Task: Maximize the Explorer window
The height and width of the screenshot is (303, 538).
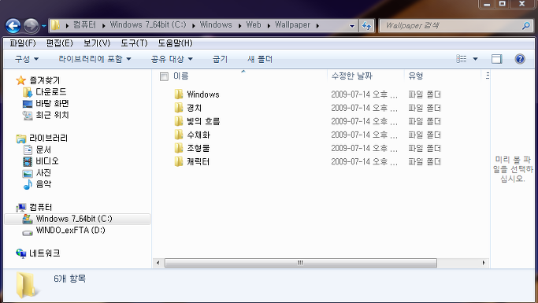Action: [x=503, y=4]
